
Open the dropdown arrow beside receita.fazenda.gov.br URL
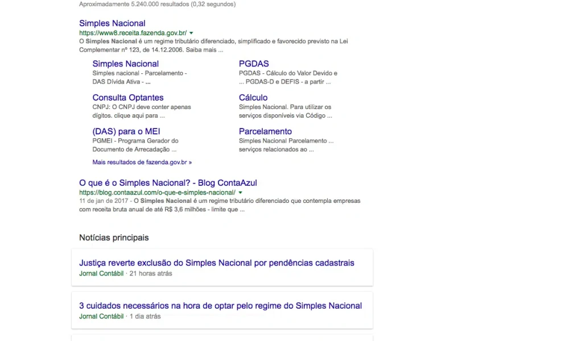coord(191,34)
